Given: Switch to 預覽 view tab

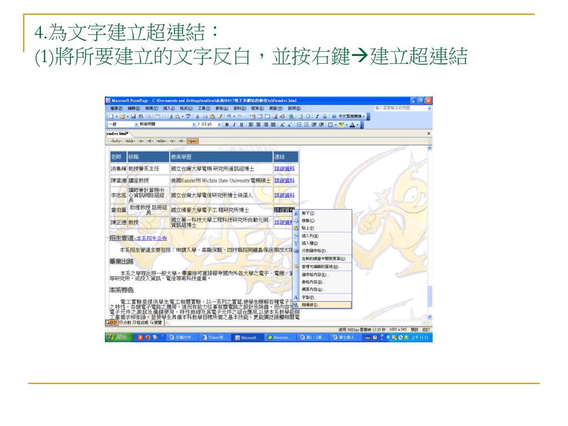Looking at the screenshot, I should [156, 322].
